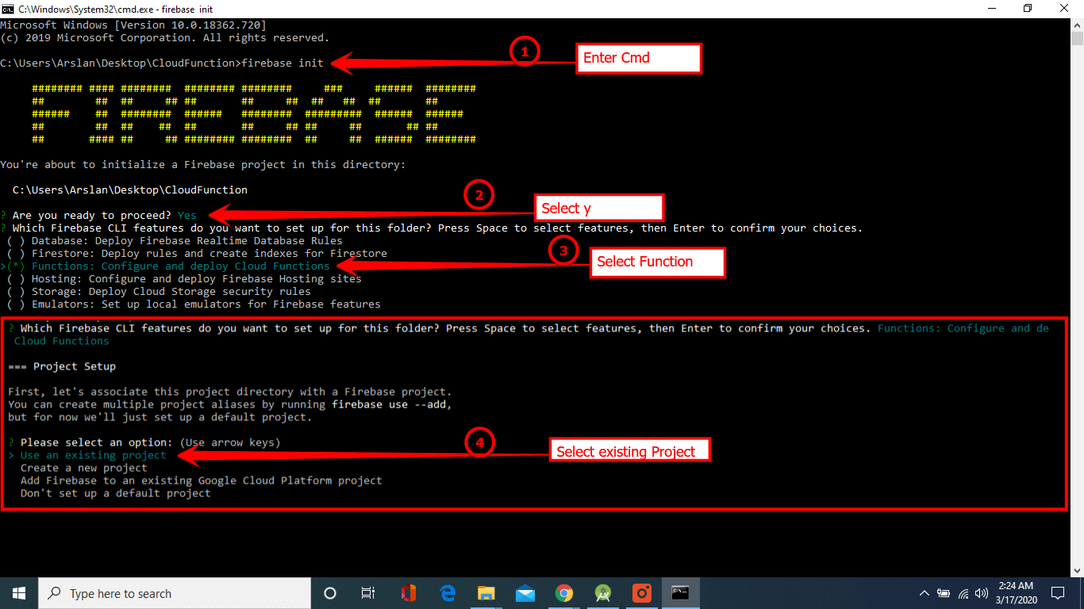This screenshot has width=1084, height=609.
Task: Click the 'Type here to search' box
Action: (x=175, y=593)
